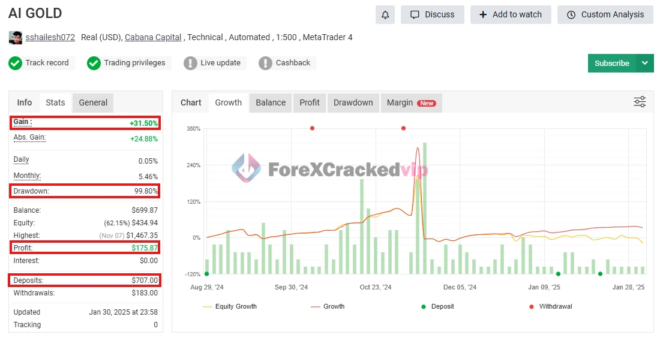The height and width of the screenshot is (338, 660).
Task: Toggle Equity Growth legend series
Action: (x=235, y=306)
